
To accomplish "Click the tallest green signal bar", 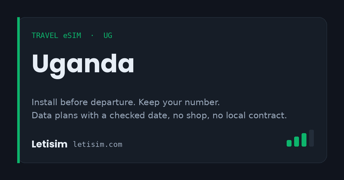I will pos(304,140).
